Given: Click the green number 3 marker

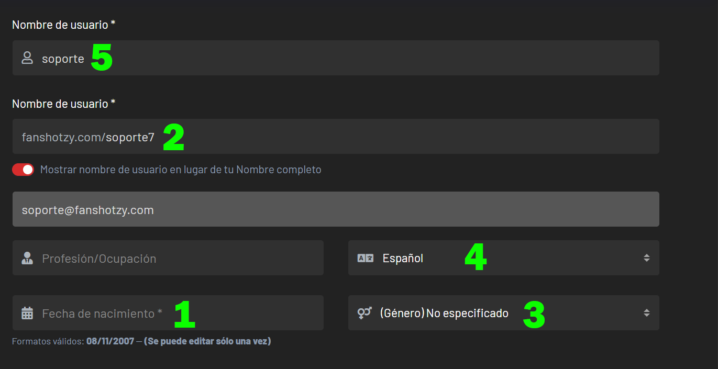Looking at the screenshot, I should pos(534,315).
